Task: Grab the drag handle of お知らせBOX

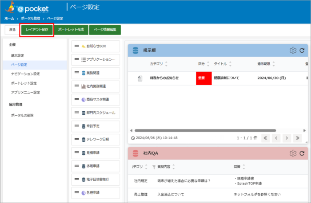Action: coord(77,46)
